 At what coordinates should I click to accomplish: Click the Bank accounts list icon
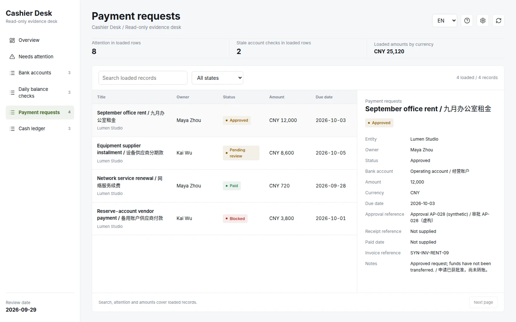[x=12, y=73]
